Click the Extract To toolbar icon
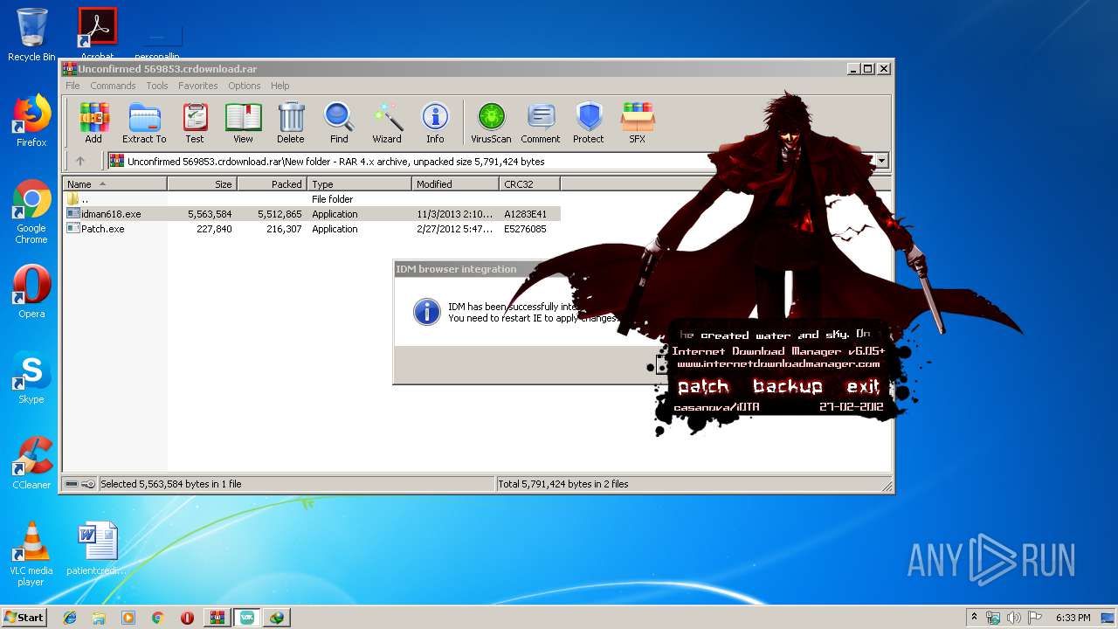 click(x=144, y=123)
